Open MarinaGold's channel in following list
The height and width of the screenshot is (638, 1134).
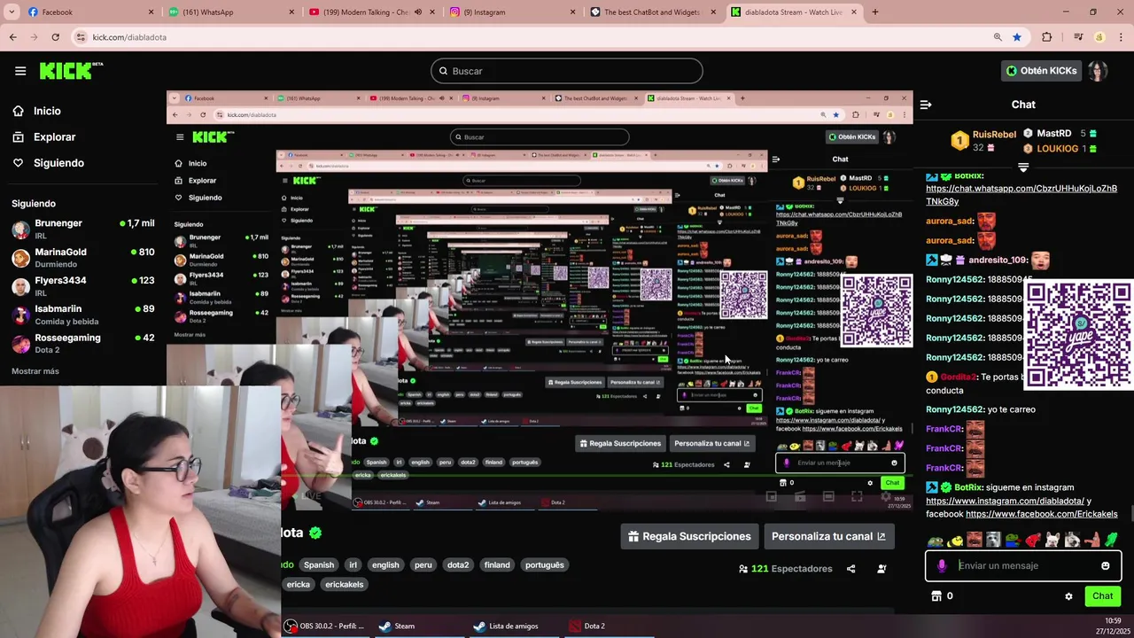tap(82, 257)
